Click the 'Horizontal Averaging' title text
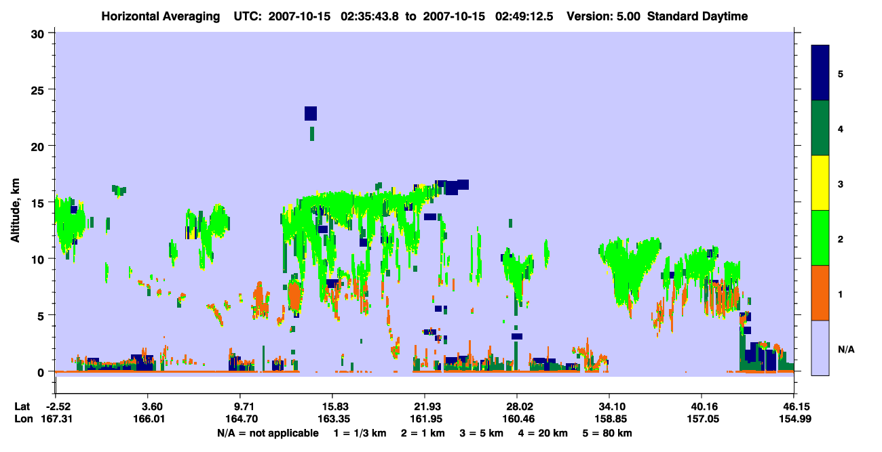Viewport: 882px width, 452px height. (159, 16)
